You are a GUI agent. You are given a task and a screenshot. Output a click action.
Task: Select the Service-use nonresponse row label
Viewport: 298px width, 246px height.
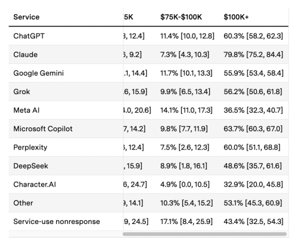(x=57, y=222)
